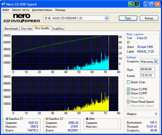Open the Запуск теста menu
This screenshot has width=162, height=135.
[x=21, y=10]
